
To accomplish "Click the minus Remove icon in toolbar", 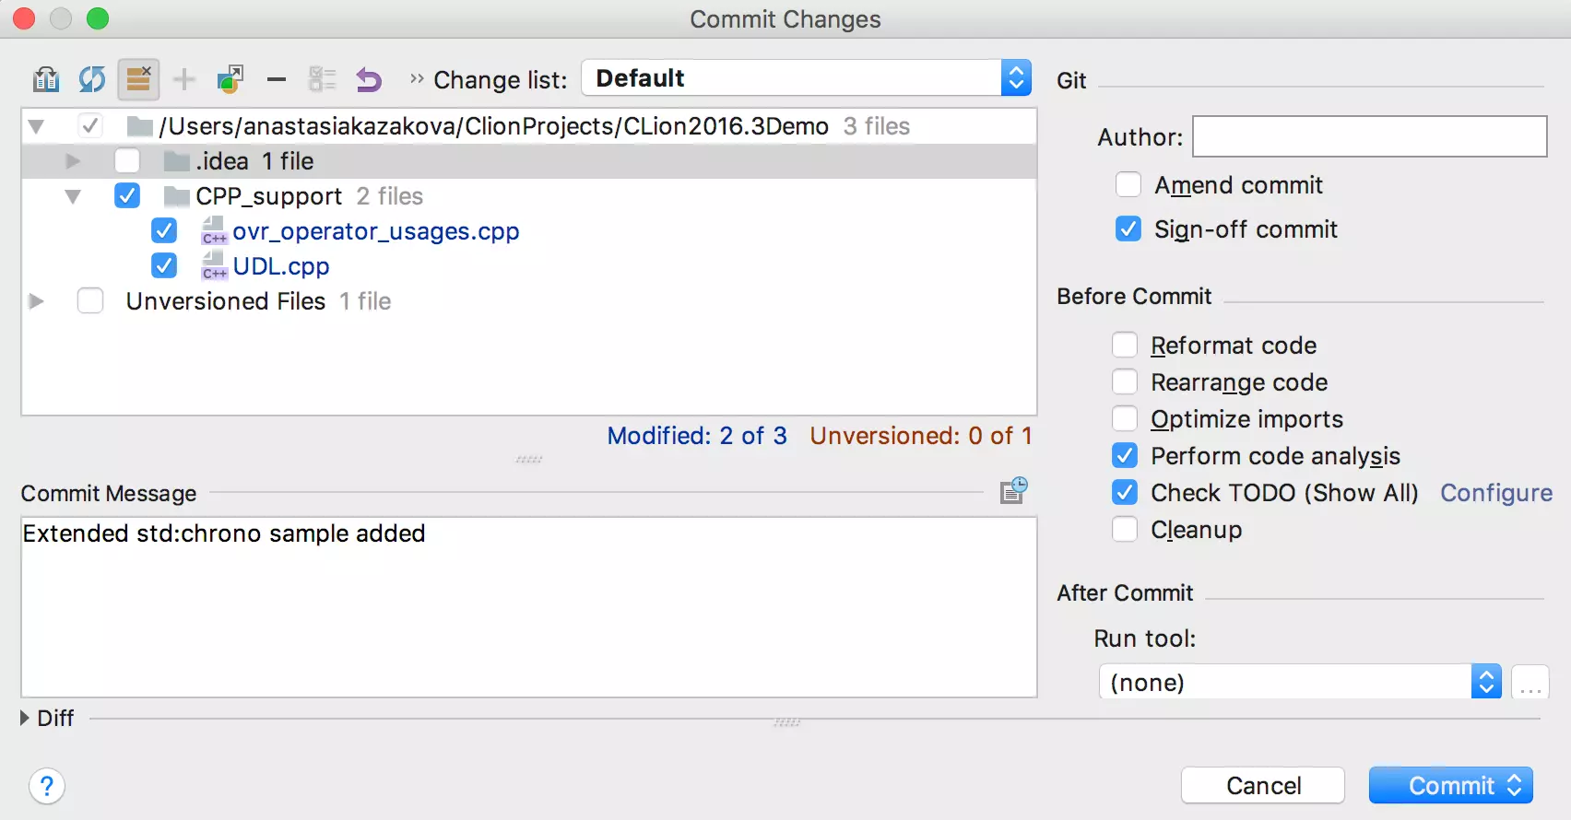I will (276, 79).
